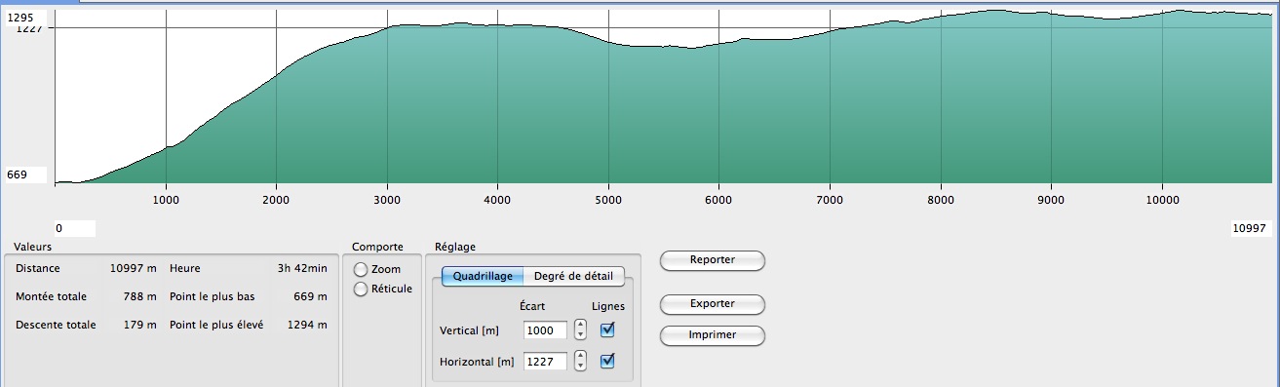The image size is (1280, 387).
Task: Click the start distance box showing 0
Action: click(74, 228)
